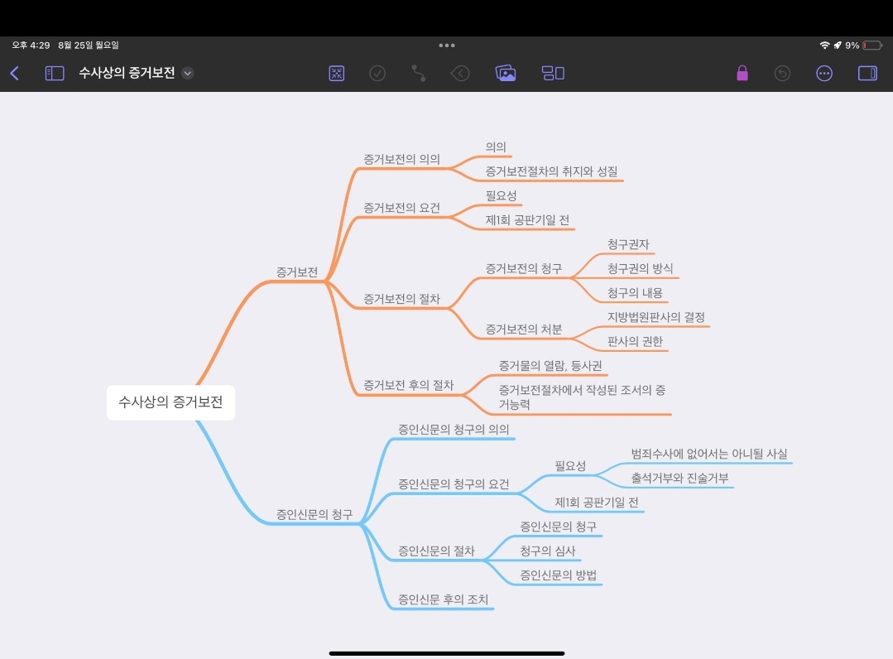Toggle the right inspector panel
The width and height of the screenshot is (893, 659).
click(867, 74)
